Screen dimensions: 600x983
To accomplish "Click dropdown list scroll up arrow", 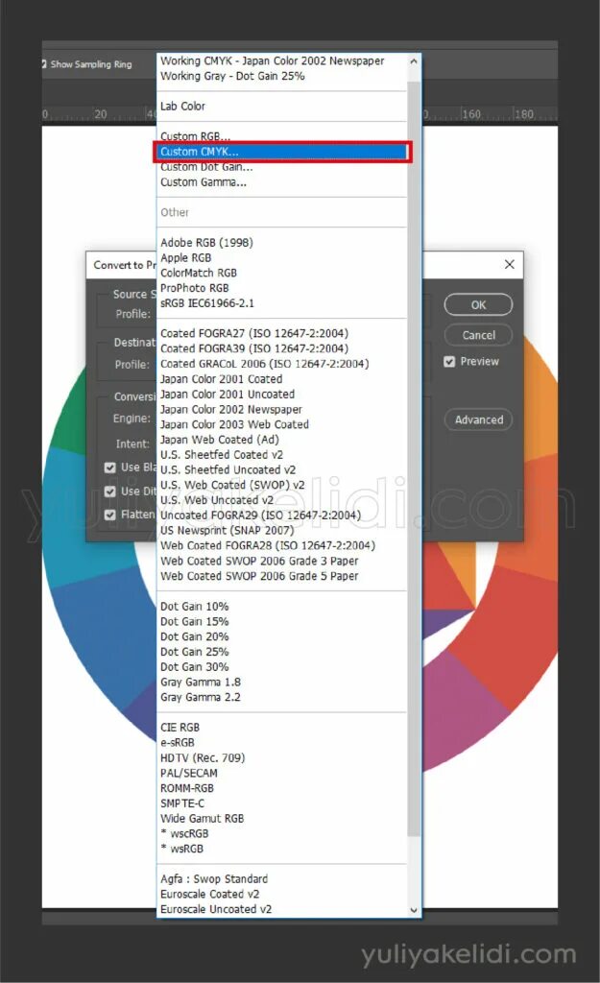I will coord(414,61).
